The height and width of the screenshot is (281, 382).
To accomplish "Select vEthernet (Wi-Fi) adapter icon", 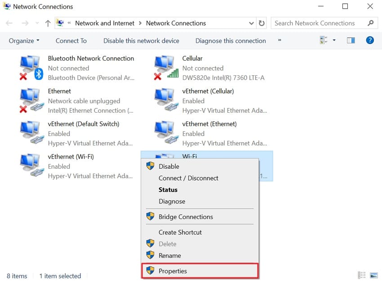I will pyautogui.click(x=32, y=166).
